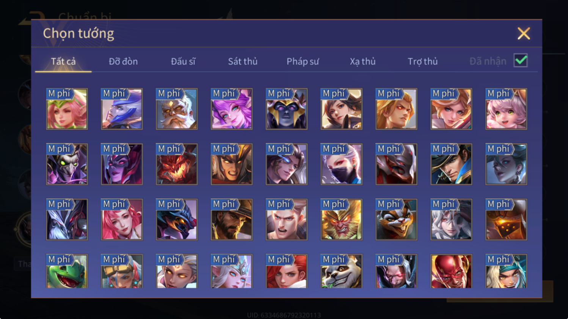Pick the masked white-haired ninja hero
The image size is (568, 319).
point(341,164)
